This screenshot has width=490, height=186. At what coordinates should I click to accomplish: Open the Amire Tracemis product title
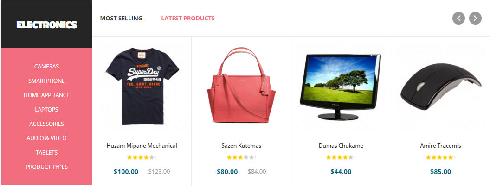[x=440, y=145]
